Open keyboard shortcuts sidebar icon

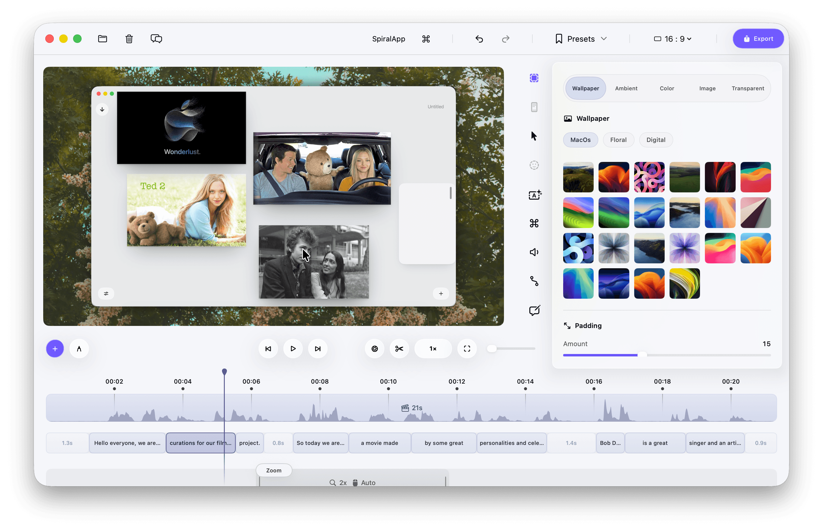click(x=534, y=224)
